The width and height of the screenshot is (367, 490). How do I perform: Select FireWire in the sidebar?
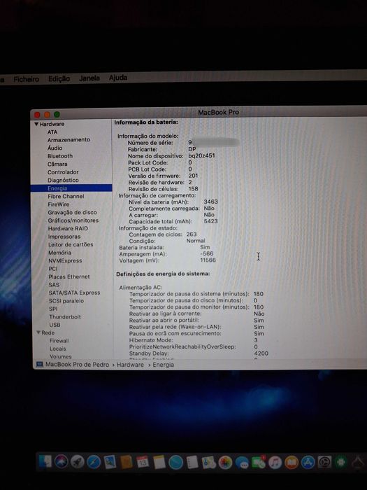pyautogui.click(x=58, y=204)
